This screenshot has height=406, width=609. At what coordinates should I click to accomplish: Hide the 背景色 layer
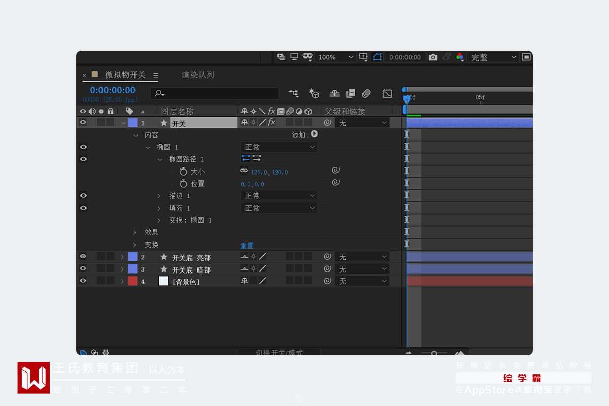(x=83, y=281)
